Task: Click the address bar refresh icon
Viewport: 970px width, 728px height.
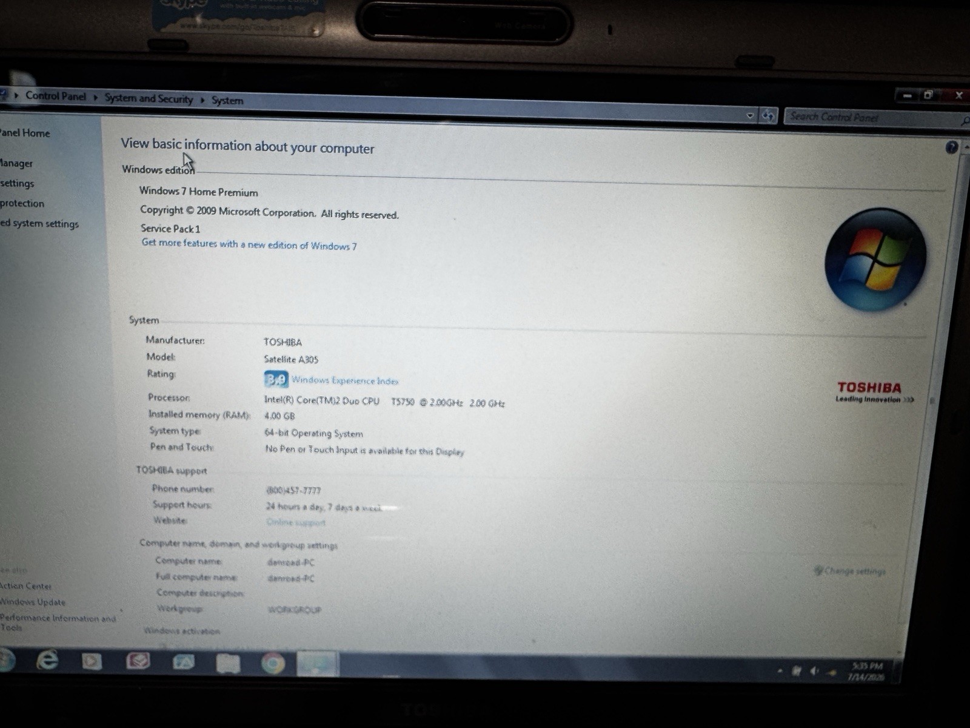Action: (768, 115)
